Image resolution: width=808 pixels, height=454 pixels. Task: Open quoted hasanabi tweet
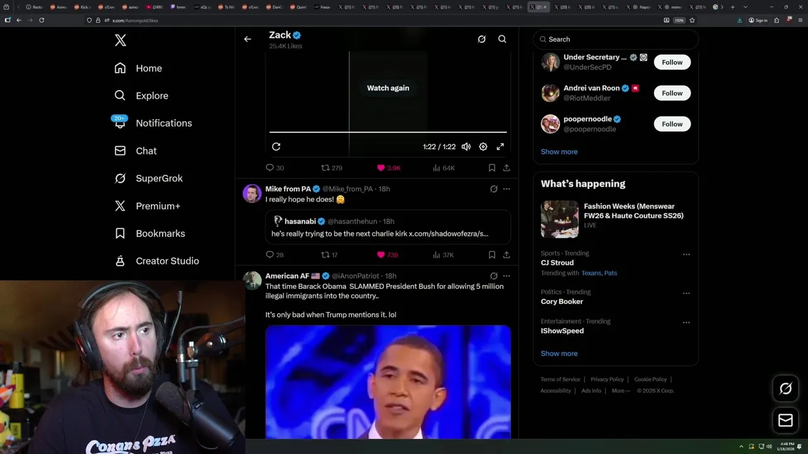pyautogui.click(x=388, y=227)
